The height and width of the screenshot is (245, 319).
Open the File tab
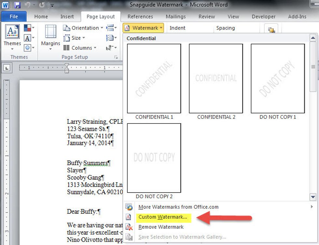pos(14,17)
